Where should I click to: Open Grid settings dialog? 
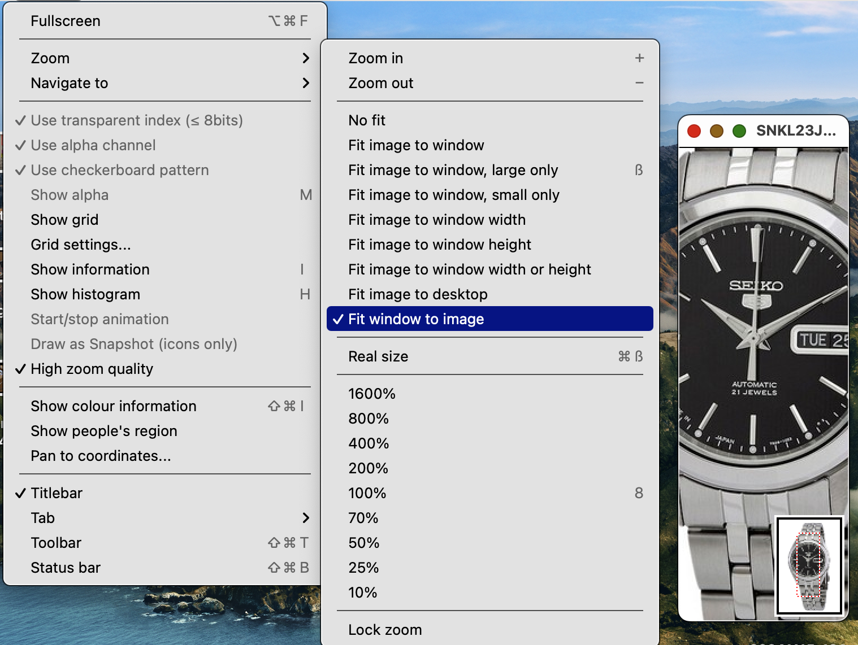pos(81,245)
